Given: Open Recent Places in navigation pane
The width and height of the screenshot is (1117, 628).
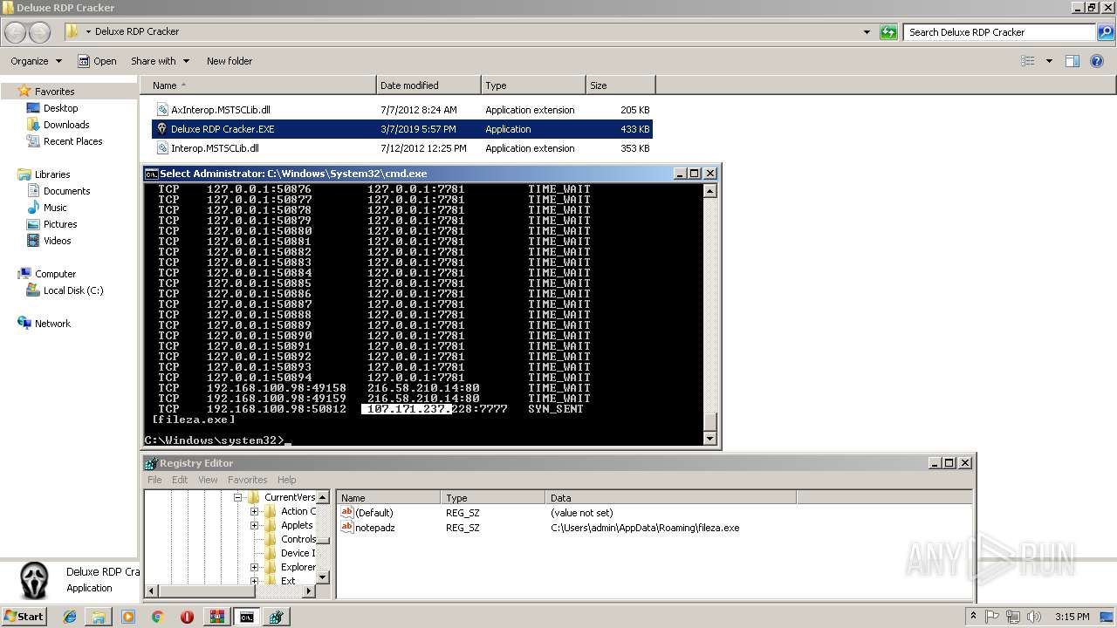Looking at the screenshot, I should [72, 141].
